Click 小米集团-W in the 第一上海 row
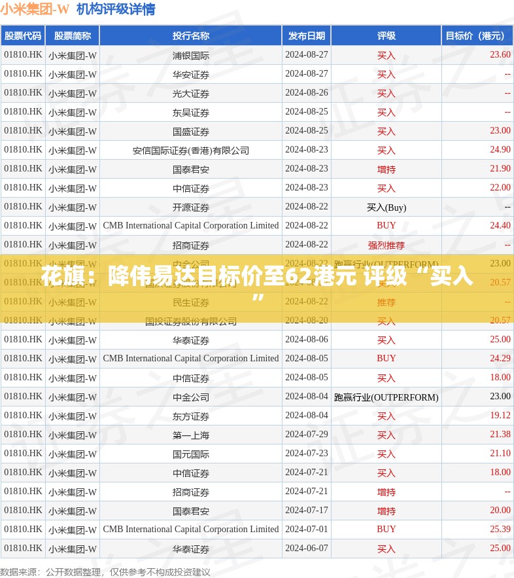The image size is (514, 578). coord(73,435)
